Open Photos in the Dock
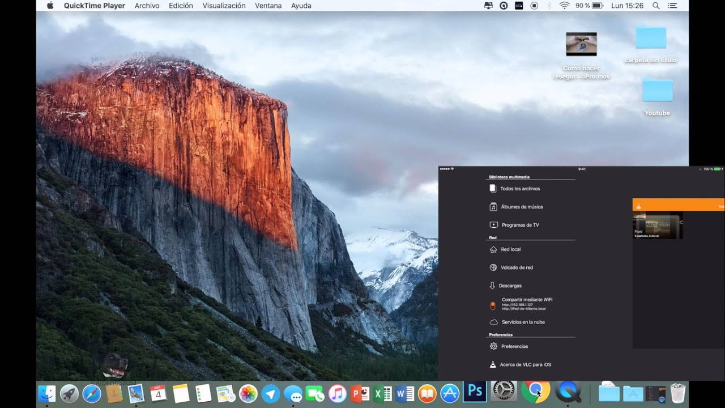The width and height of the screenshot is (725, 408). pos(248,393)
